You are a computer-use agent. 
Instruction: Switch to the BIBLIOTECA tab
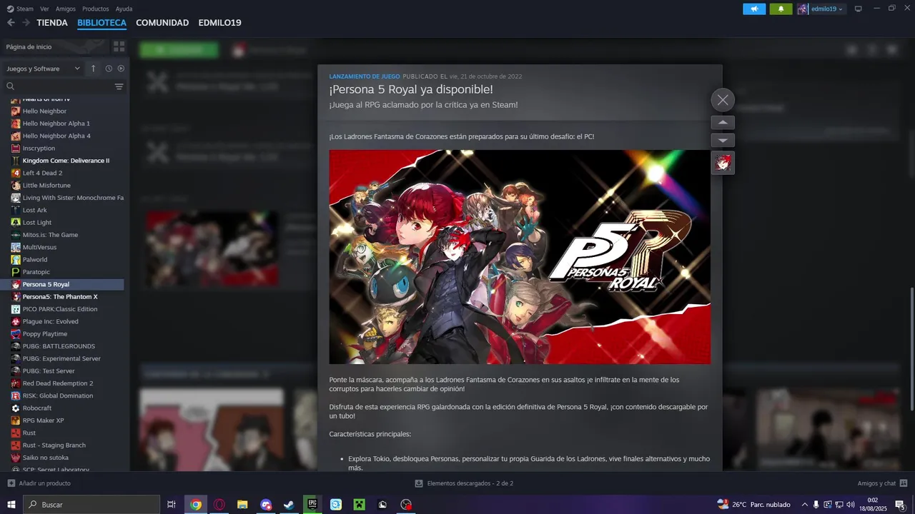click(102, 23)
